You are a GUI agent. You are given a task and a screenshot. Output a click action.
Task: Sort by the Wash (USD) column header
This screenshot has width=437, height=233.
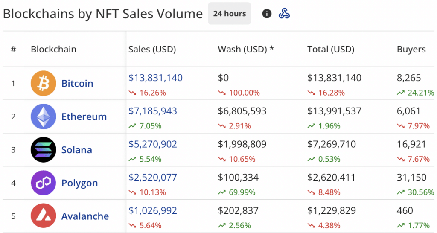point(246,50)
